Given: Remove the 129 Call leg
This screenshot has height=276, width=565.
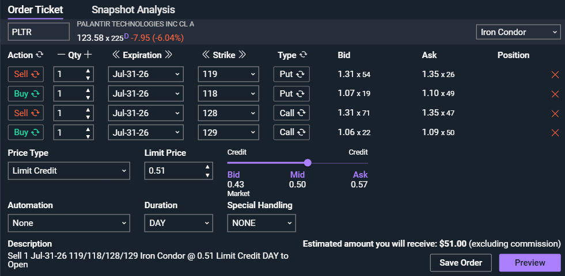Looking at the screenshot, I should click(x=555, y=133).
